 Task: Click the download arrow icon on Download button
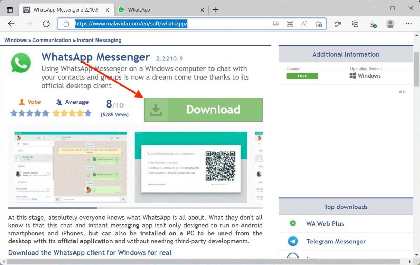click(x=156, y=110)
